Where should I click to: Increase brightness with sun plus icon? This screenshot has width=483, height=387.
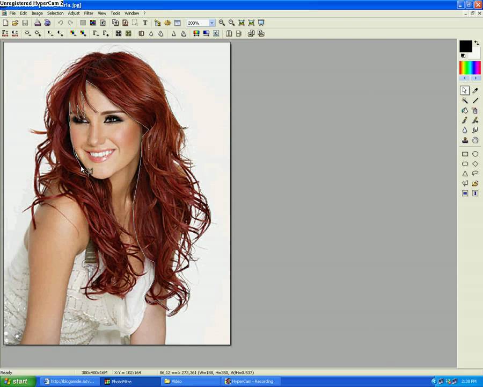pyautogui.click(x=38, y=33)
